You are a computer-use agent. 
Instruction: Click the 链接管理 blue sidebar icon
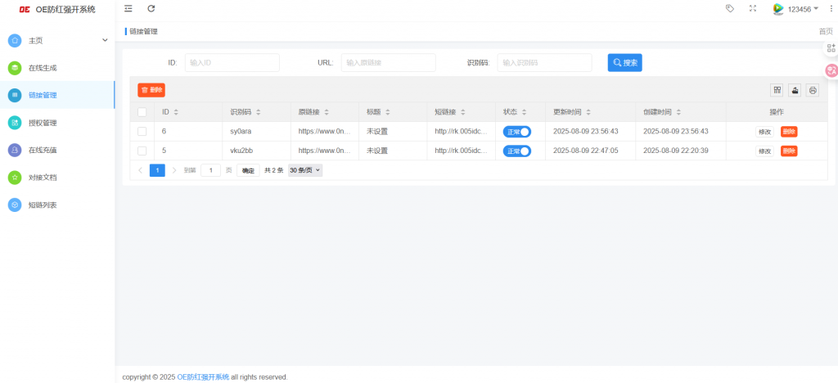pos(15,95)
